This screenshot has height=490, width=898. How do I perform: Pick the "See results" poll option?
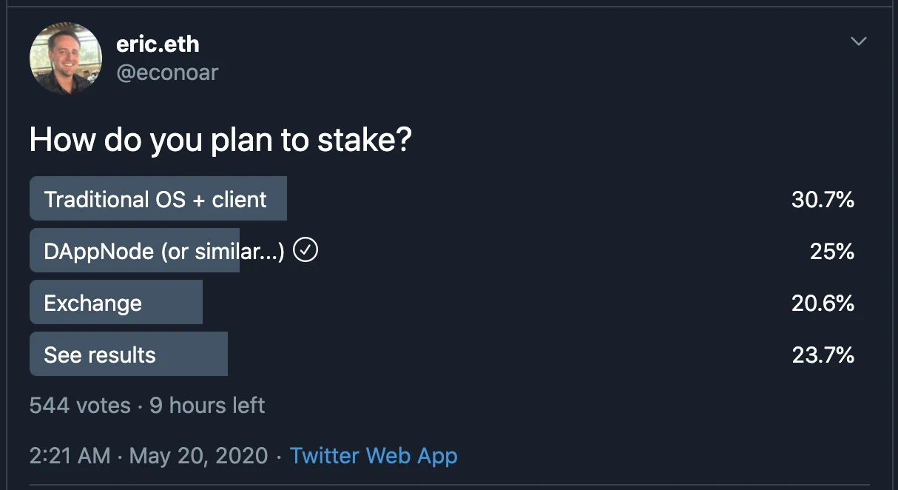[100, 355]
